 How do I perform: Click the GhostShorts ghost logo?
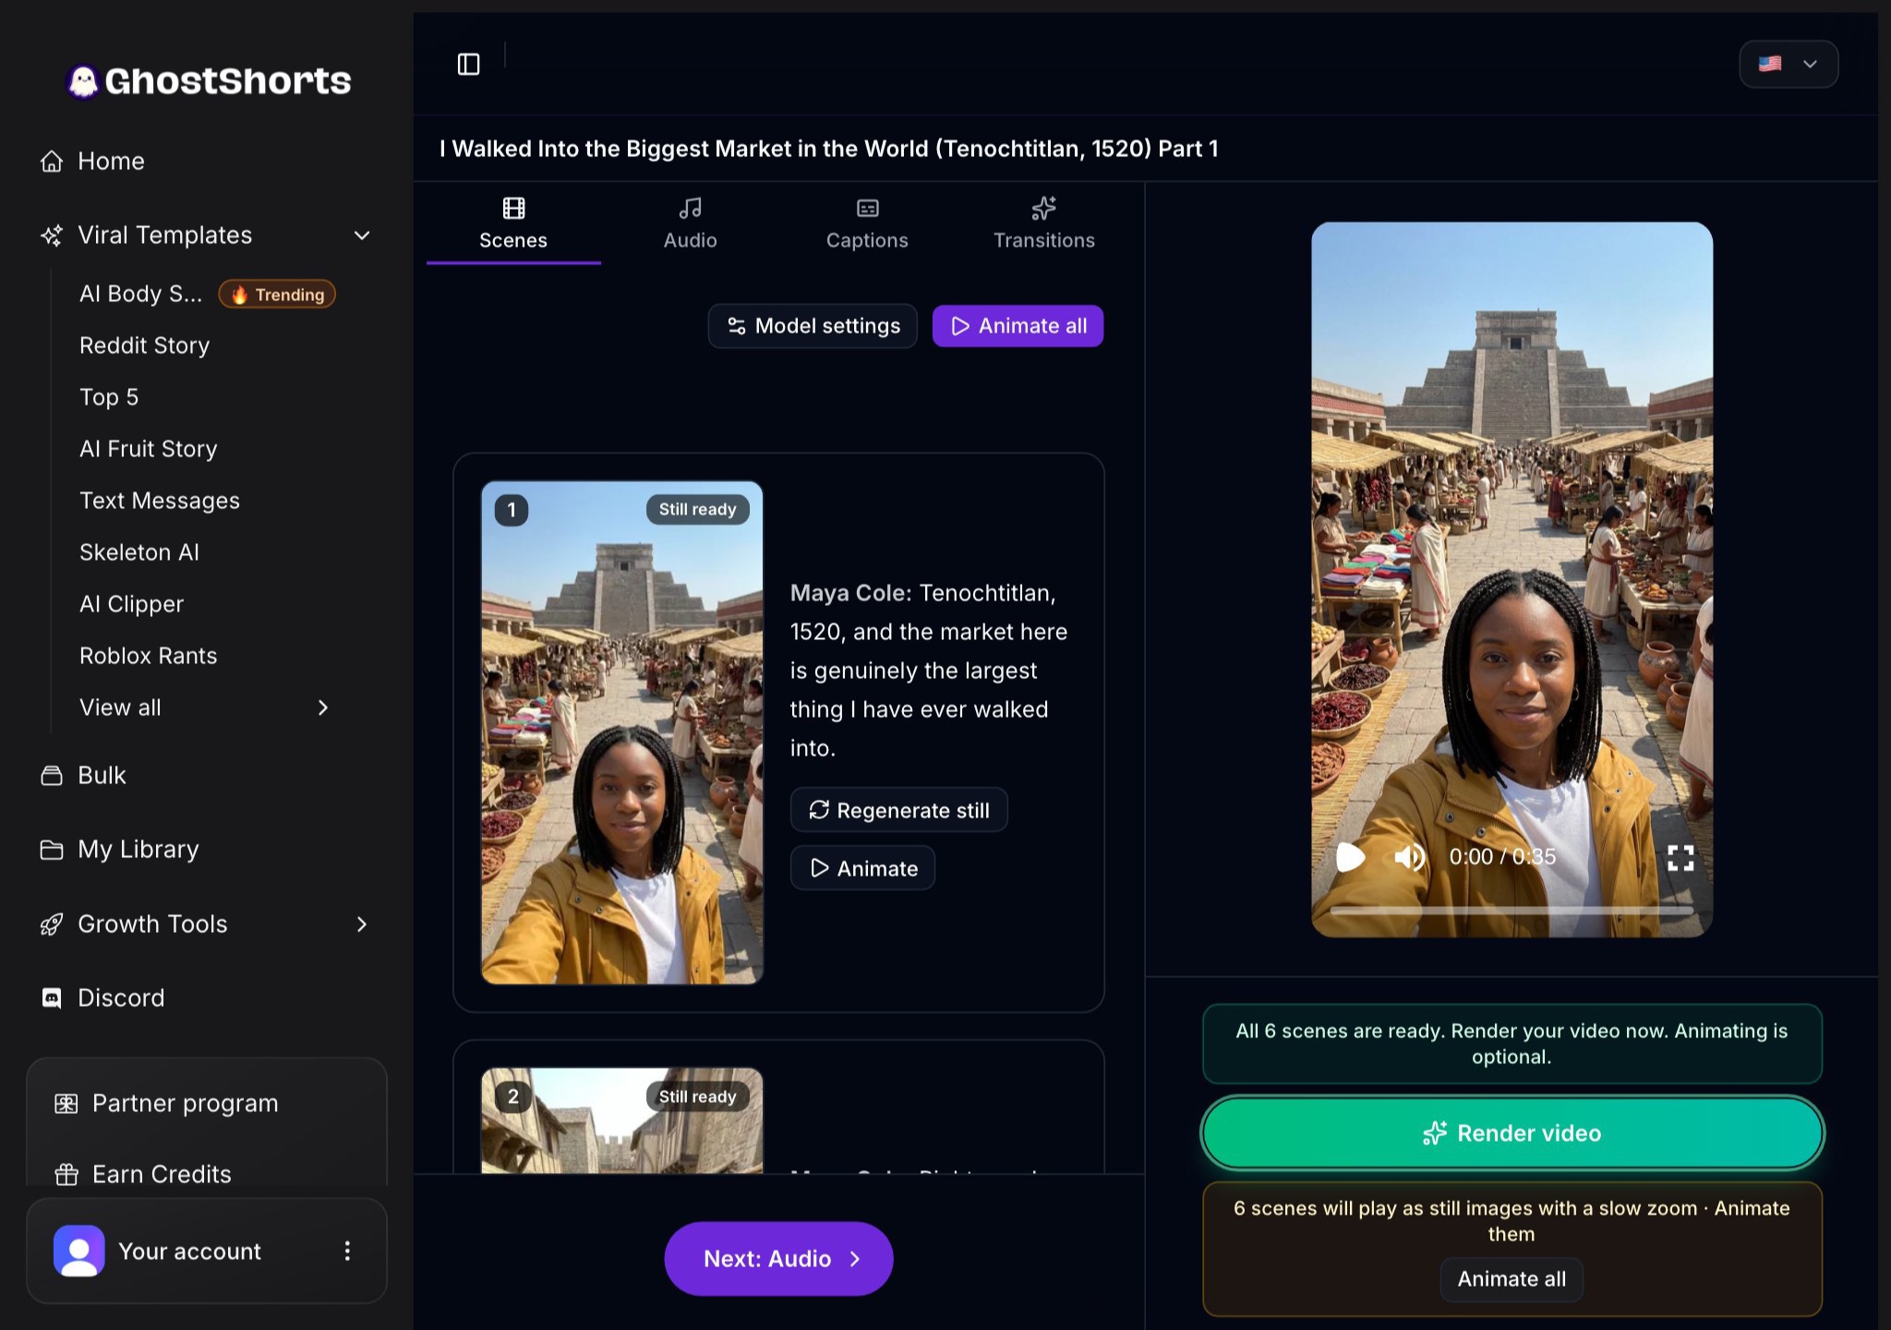coord(209,81)
